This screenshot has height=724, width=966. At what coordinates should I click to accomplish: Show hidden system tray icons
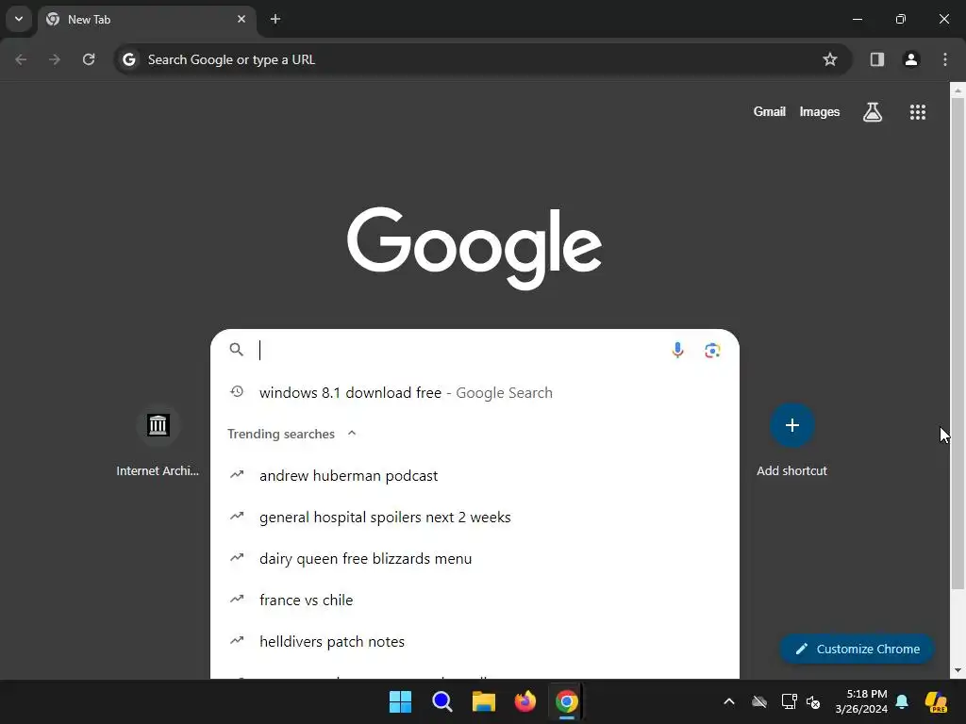coord(729,701)
